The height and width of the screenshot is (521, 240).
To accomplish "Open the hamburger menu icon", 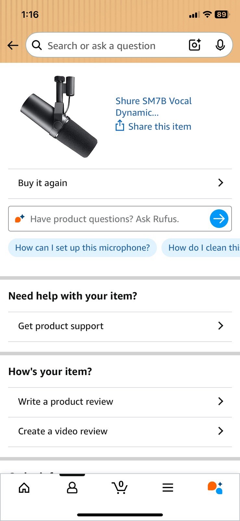I will (x=168, y=487).
